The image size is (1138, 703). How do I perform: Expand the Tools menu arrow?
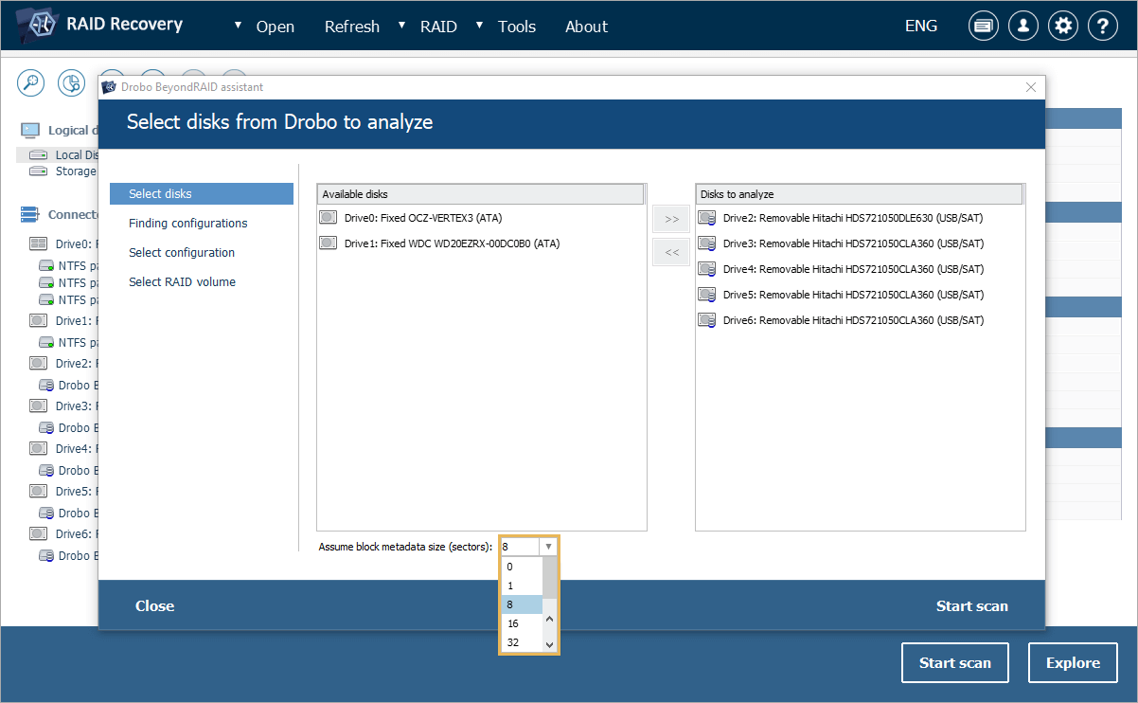[480, 26]
